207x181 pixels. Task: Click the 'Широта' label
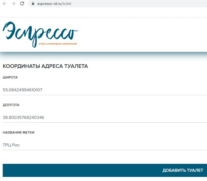[10, 77]
